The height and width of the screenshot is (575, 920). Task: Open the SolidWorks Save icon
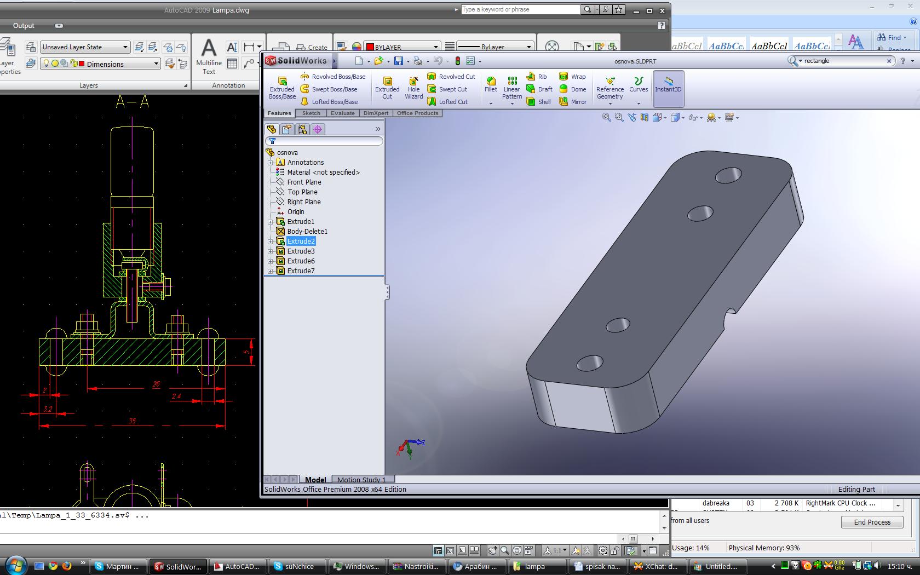399,61
